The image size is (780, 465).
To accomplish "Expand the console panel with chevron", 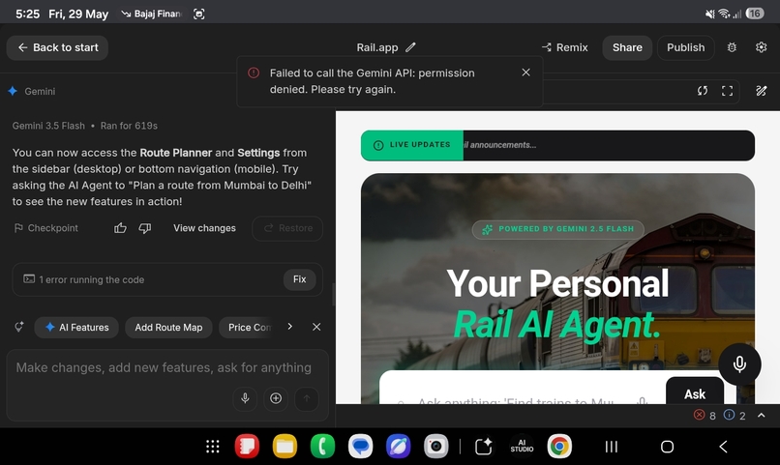I will 761,416.
